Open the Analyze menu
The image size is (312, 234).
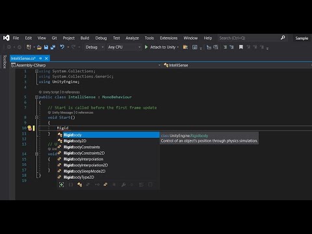click(132, 38)
